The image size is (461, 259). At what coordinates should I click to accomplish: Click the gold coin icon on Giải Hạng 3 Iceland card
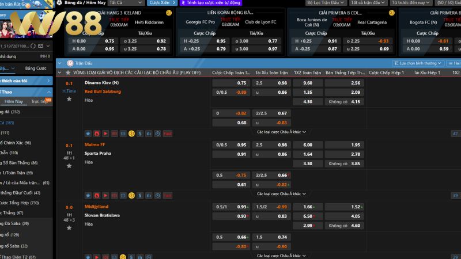pos(169,13)
